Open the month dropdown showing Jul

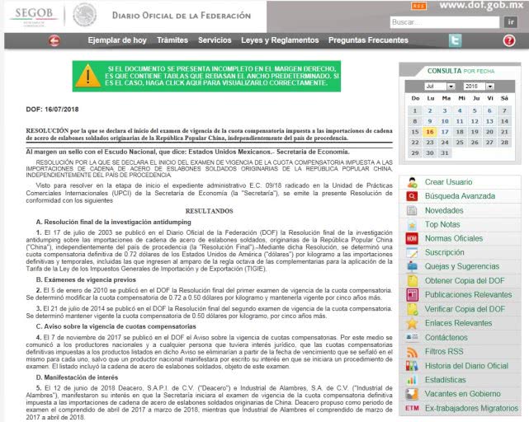(x=440, y=87)
